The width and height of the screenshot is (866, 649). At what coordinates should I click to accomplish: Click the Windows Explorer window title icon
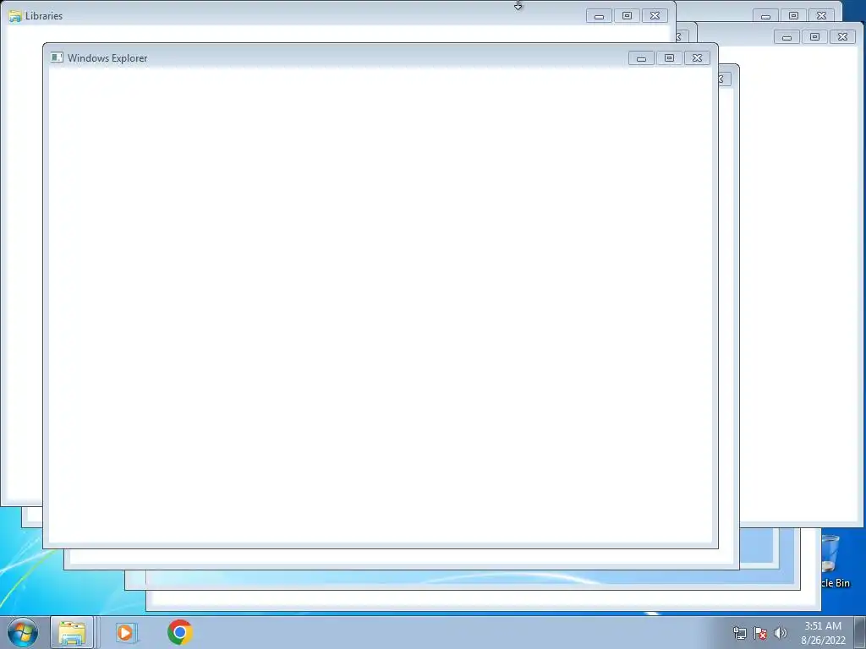[57, 57]
